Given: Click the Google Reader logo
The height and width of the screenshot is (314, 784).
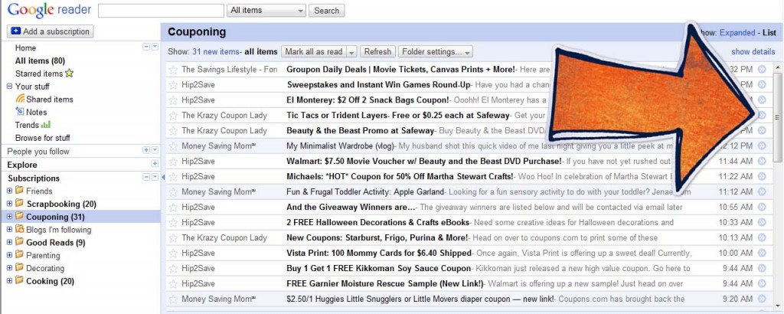Looking at the screenshot, I should pyautogui.click(x=50, y=9).
